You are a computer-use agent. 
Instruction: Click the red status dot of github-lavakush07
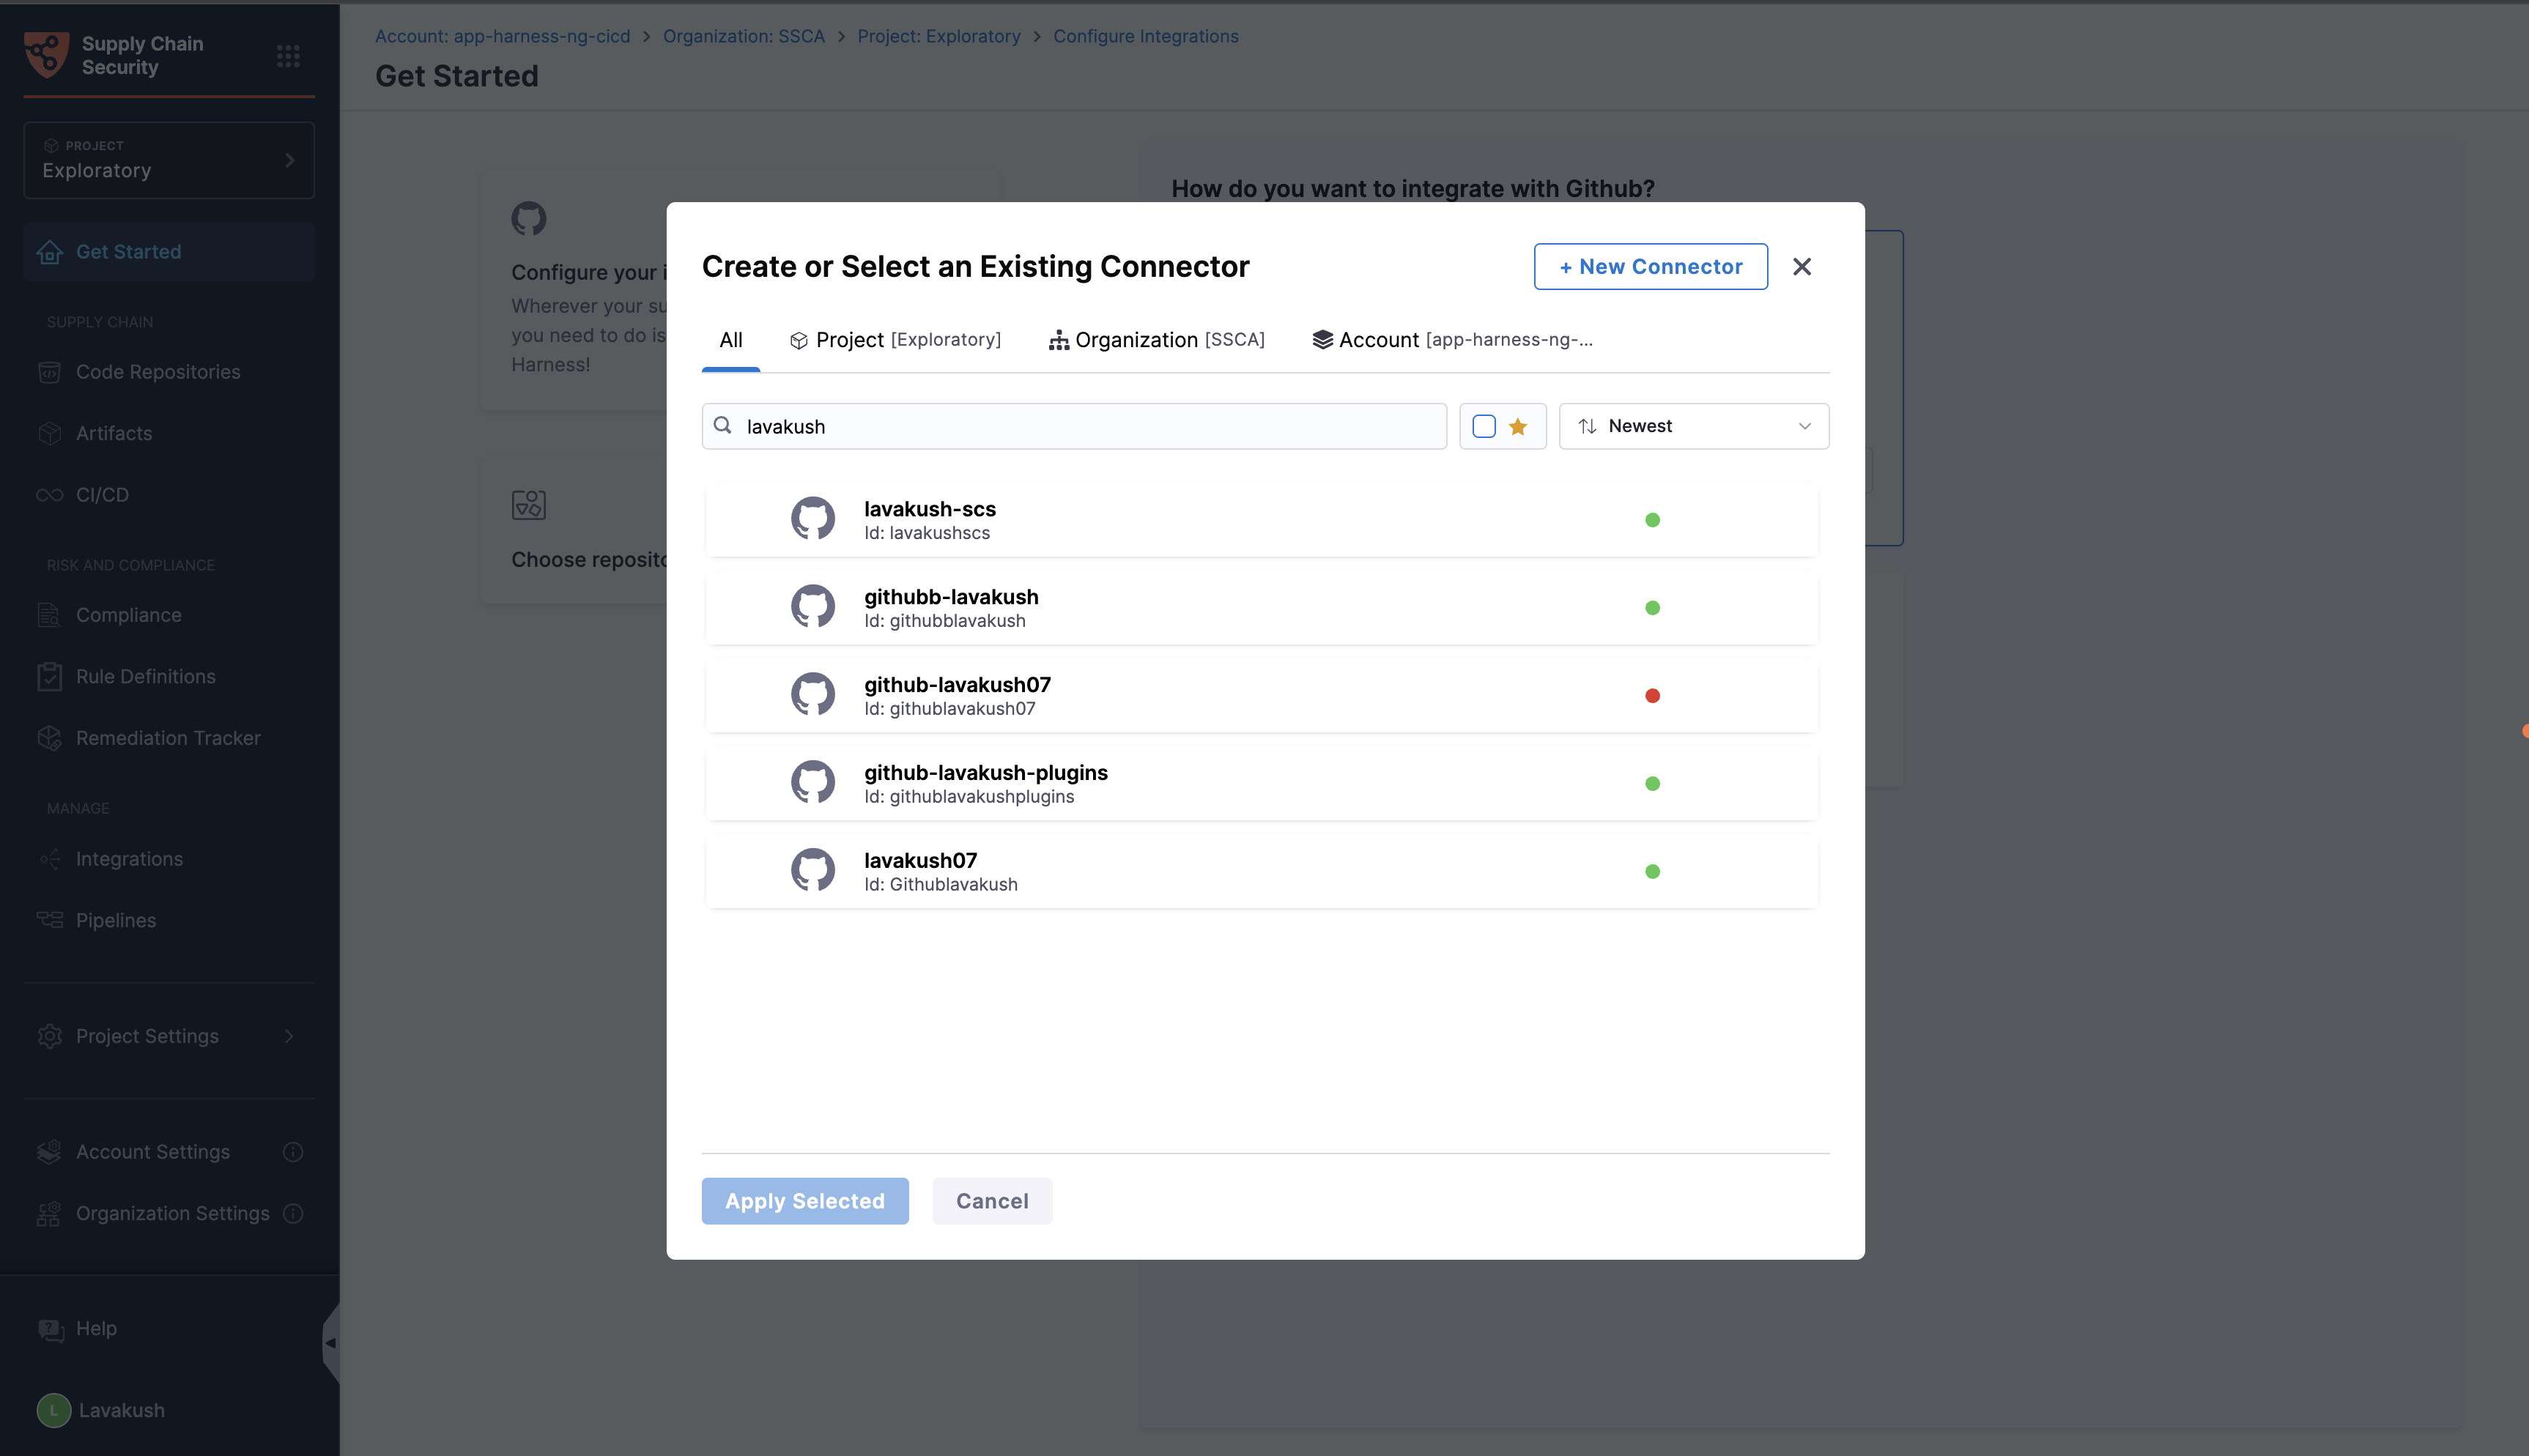1652,696
